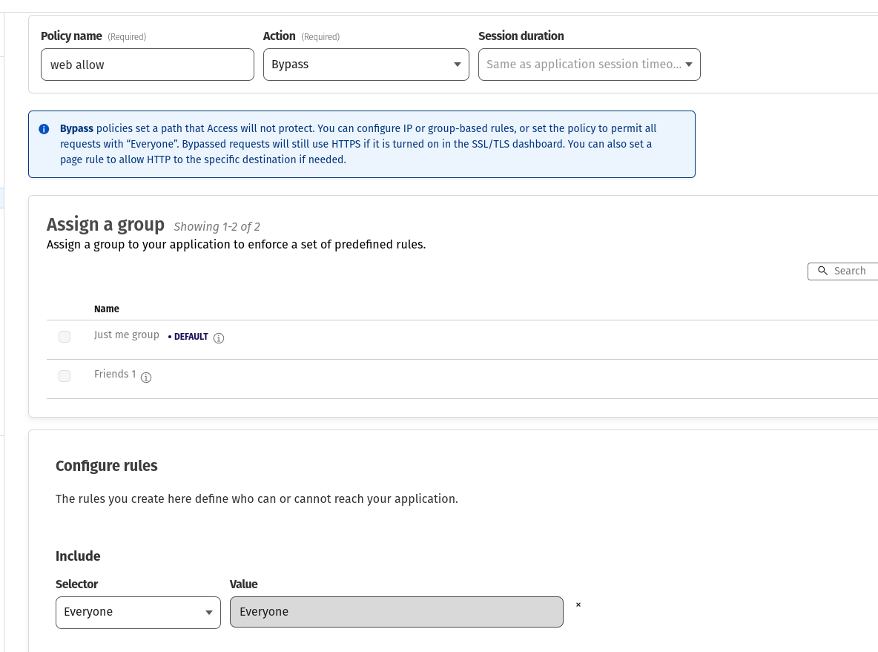Click the magnifier icon in the Search box

[x=822, y=271]
